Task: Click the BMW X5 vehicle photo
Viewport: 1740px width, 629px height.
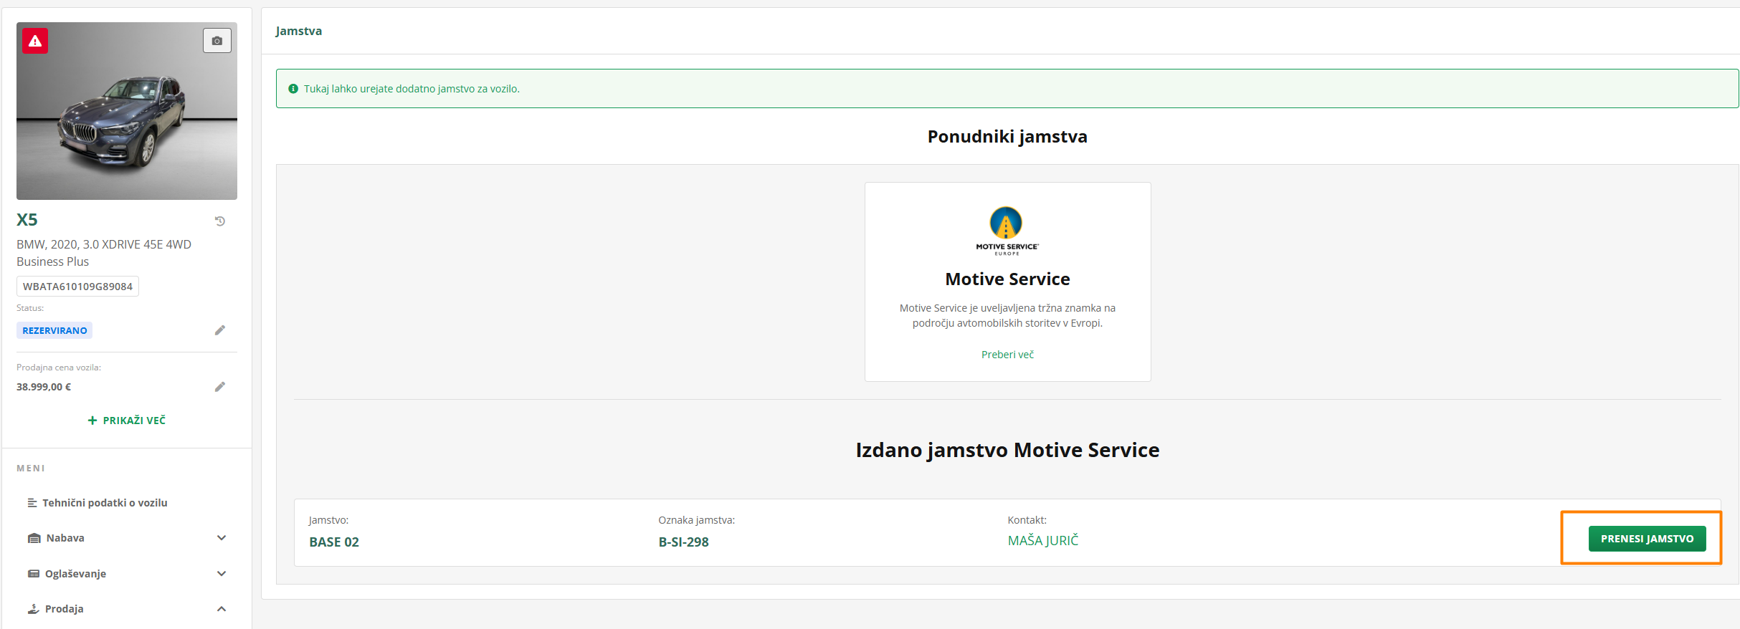Action: pos(127,111)
